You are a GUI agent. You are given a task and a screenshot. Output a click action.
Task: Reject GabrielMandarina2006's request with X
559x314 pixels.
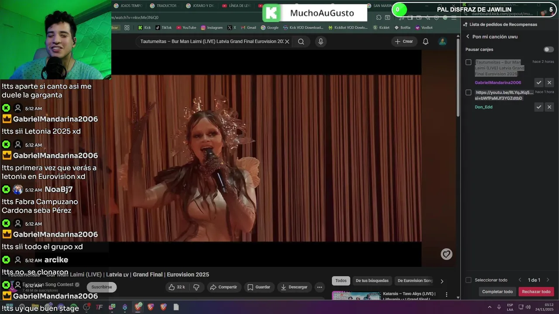tap(549, 82)
